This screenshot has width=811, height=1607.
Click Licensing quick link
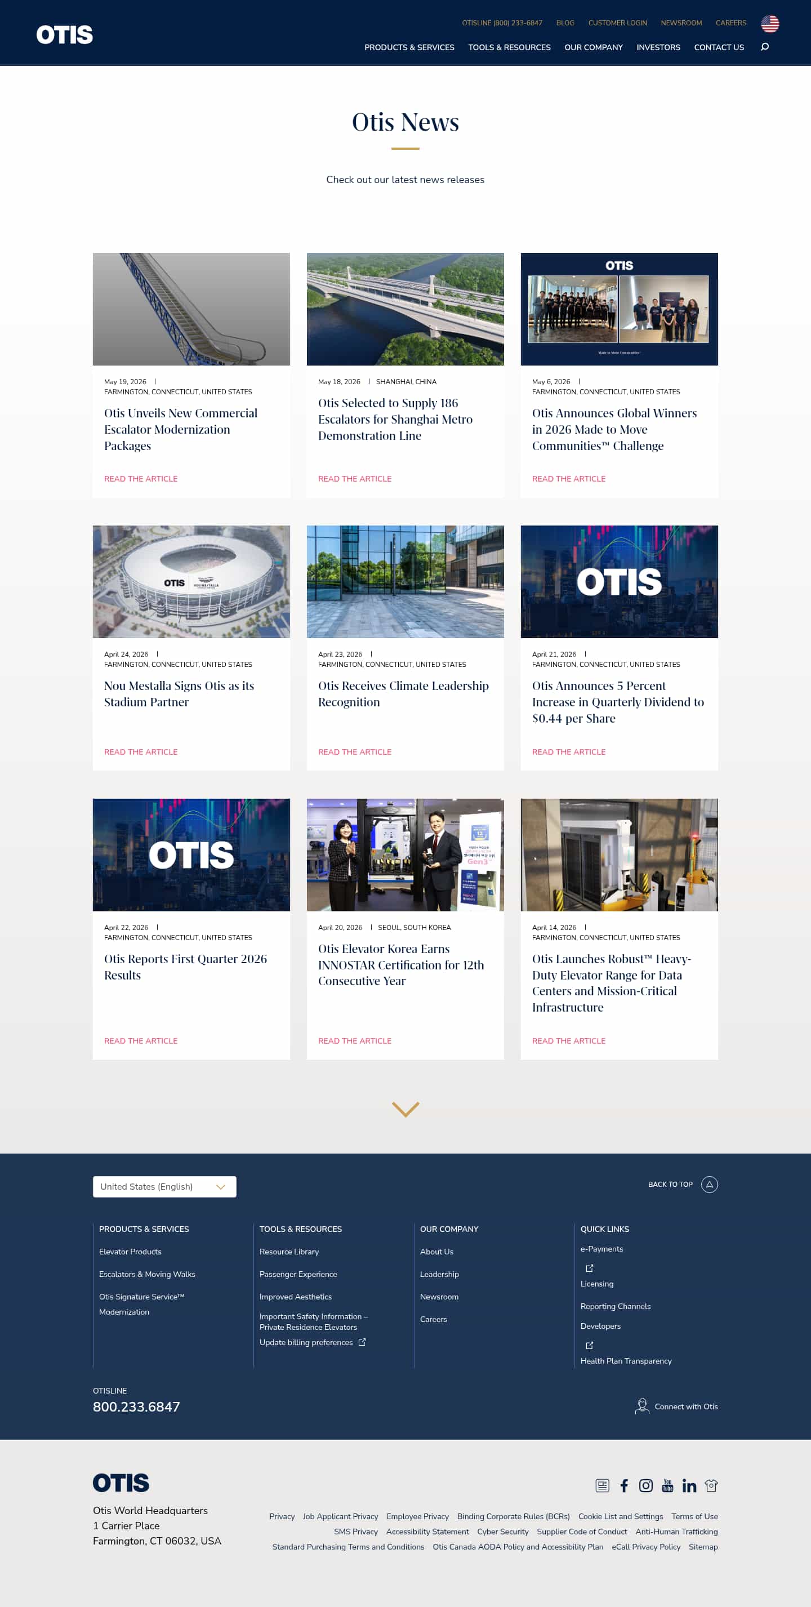click(597, 1284)
